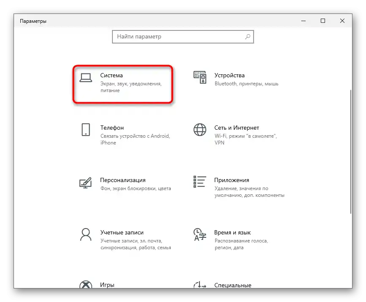Click 'Экран, звук, уведомления, питание' description

(131, 87)
